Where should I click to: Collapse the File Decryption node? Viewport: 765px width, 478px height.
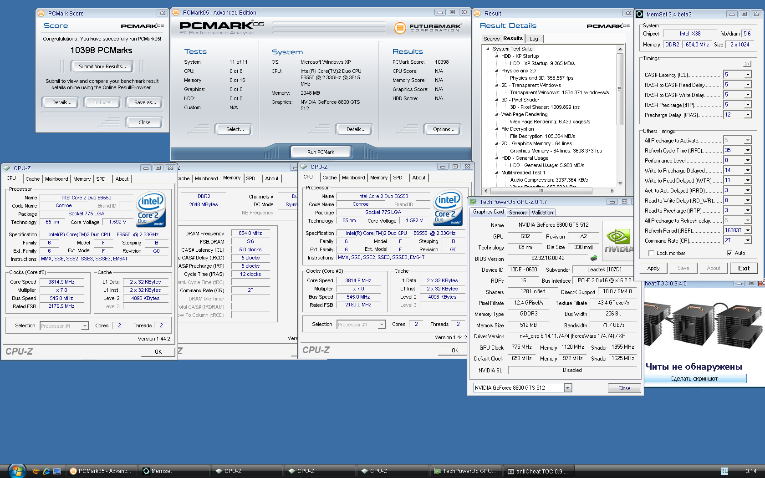click(496, 129)
